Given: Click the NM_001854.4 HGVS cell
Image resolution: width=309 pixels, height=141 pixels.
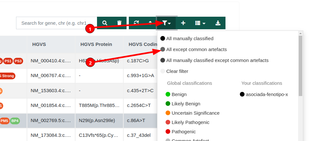Looking at the screenshot, I should click(x=51, y=106).
